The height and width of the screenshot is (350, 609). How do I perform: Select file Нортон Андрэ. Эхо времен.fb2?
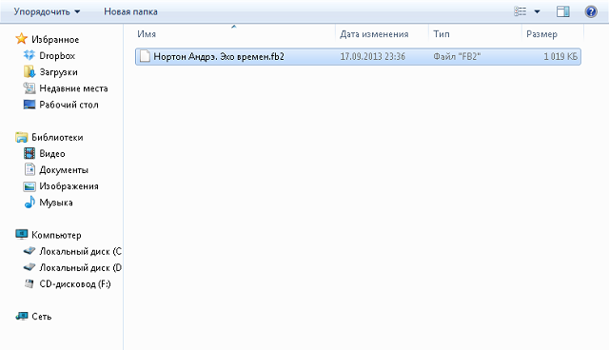[x=358, y=57]
